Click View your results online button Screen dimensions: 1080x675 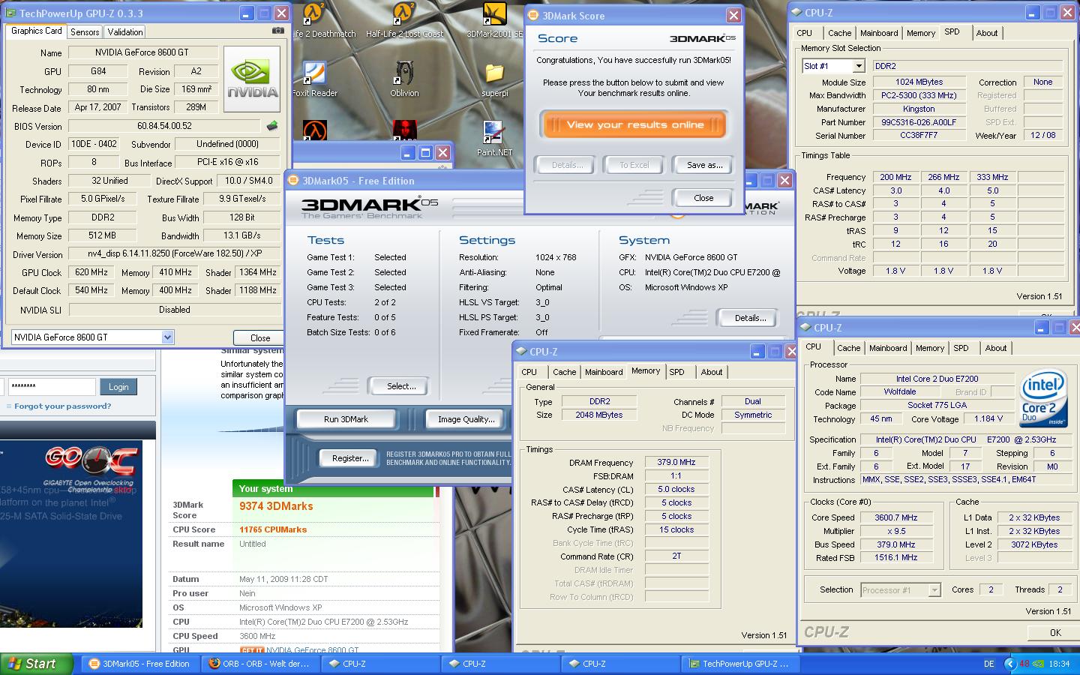click(634, 124)
